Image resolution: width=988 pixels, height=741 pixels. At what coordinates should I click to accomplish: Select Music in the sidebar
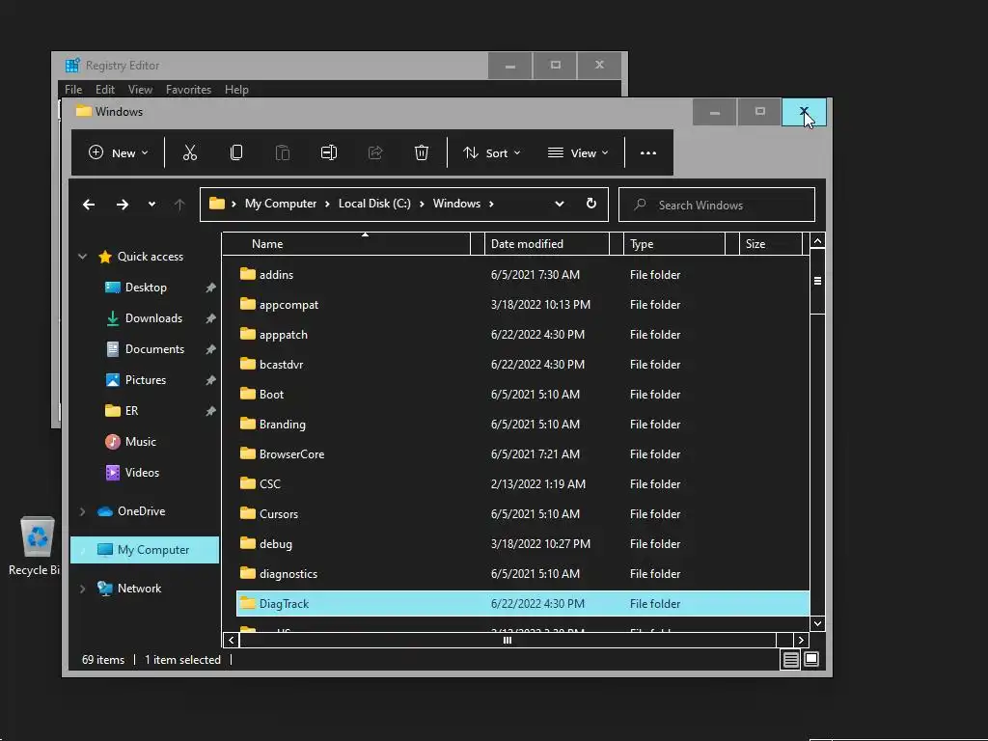[x=140, y=442]
